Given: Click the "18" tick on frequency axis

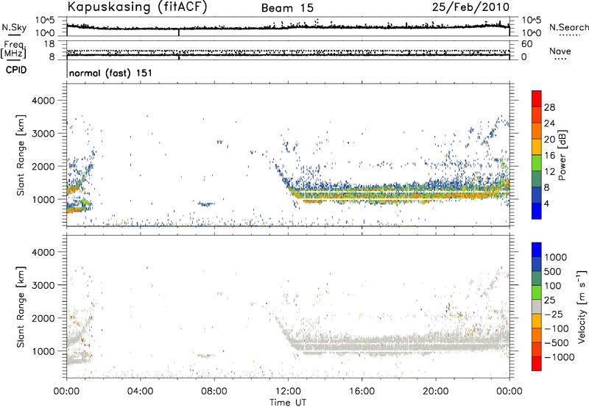Looking at the screenshot, I should [x=49, y=44].
